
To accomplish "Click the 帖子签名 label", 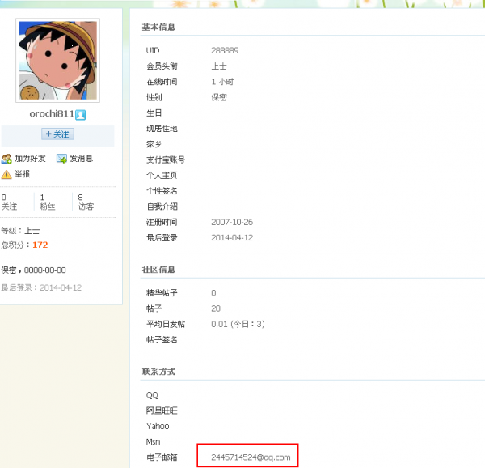I will (x=162, y=340).
